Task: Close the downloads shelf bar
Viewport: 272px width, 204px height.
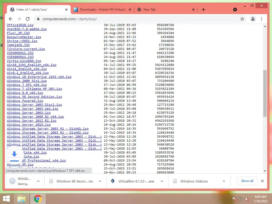Action: pos(262,181)
